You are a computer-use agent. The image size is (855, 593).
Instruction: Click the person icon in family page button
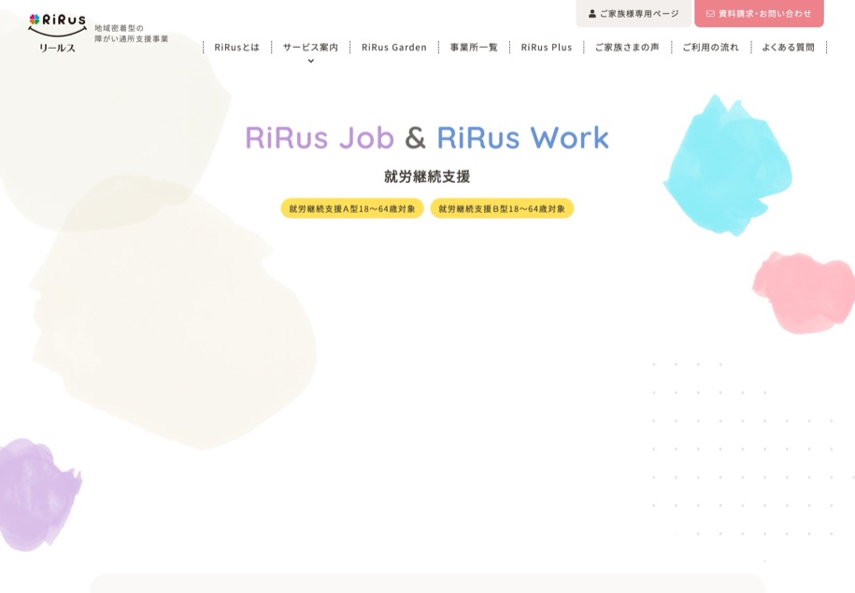tap(592, 14)
